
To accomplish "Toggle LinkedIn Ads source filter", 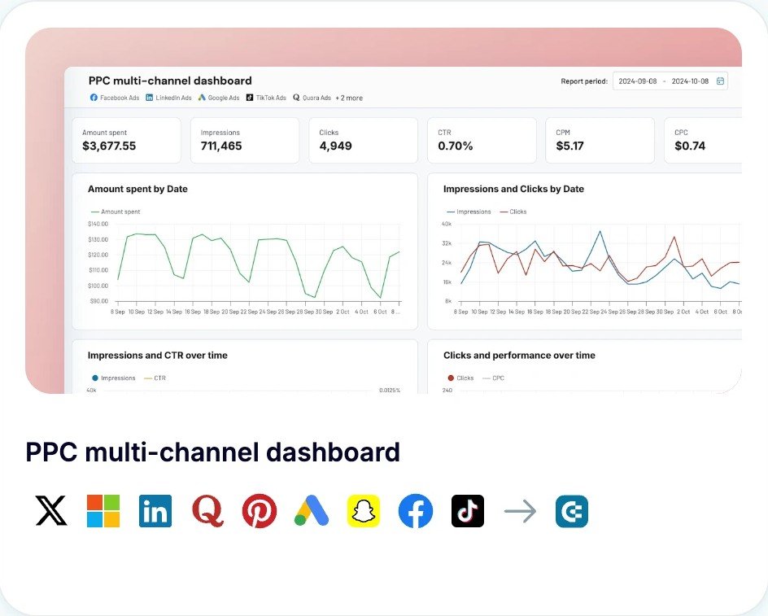I will pyautogui.click(x=169, y=98).
